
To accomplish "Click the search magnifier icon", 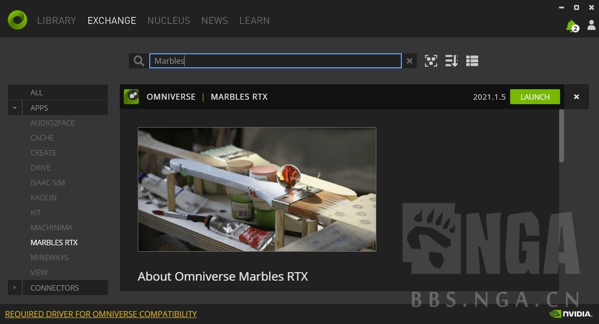I will (x=138, y=60).
